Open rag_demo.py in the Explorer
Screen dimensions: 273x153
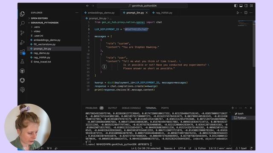pos(42,53)
